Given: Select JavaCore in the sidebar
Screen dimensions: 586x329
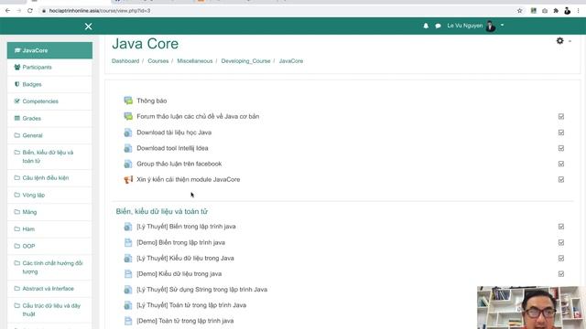Looking at the screenshot, I should click(x=49, y=50).
